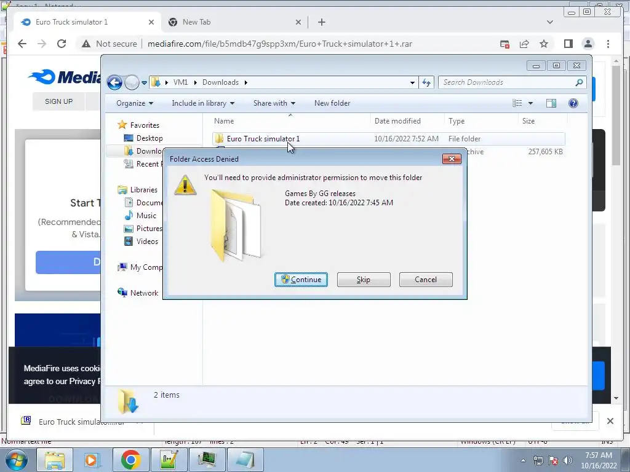This screenshot has height=472, width=630.
Task: Select Desktop under Favorites
Action: point(143,138)
